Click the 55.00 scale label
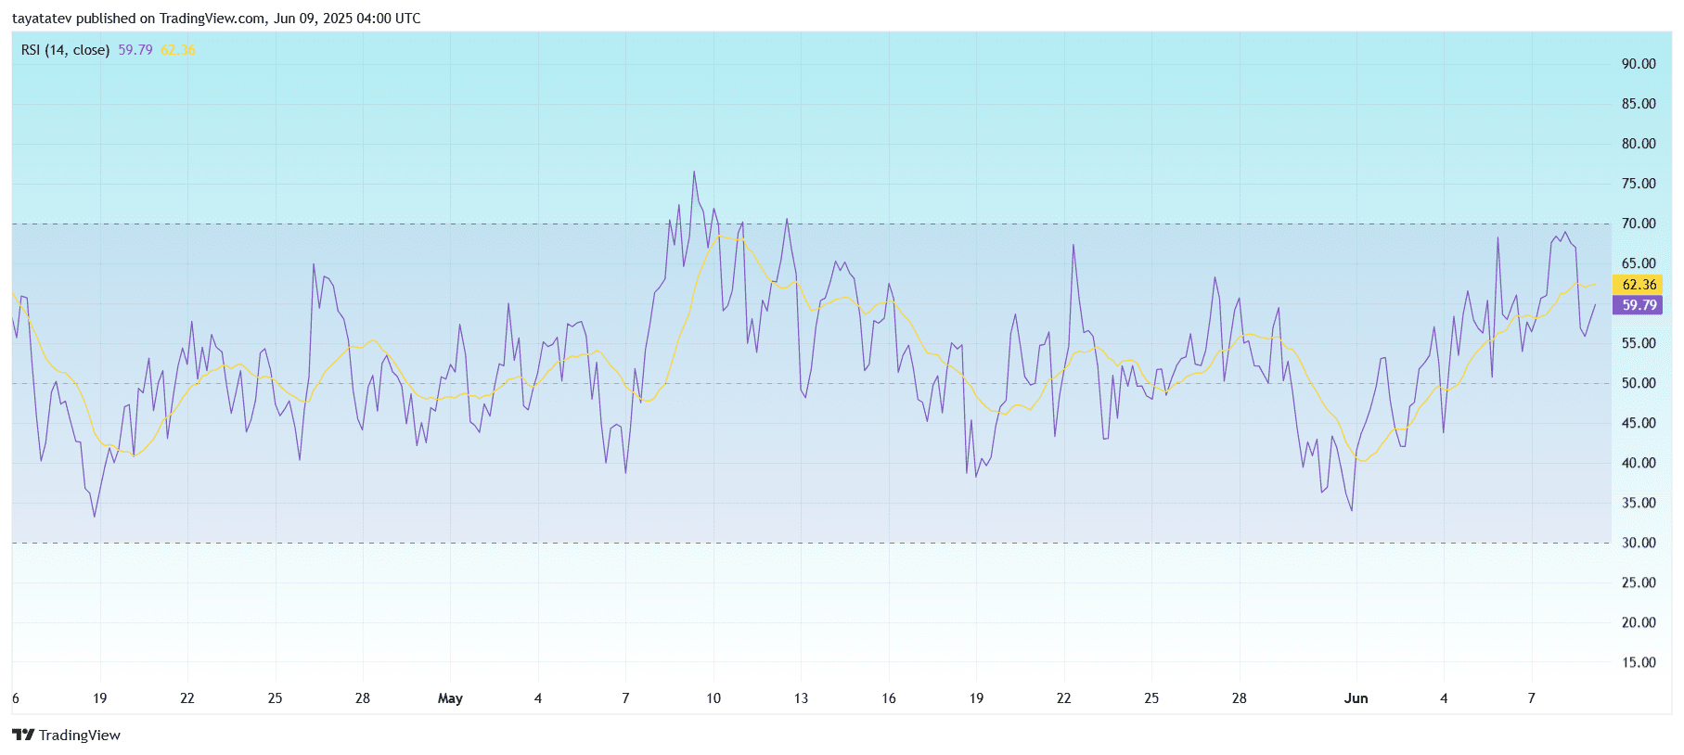This screenshot has height=755, width=1684. 1639,343
